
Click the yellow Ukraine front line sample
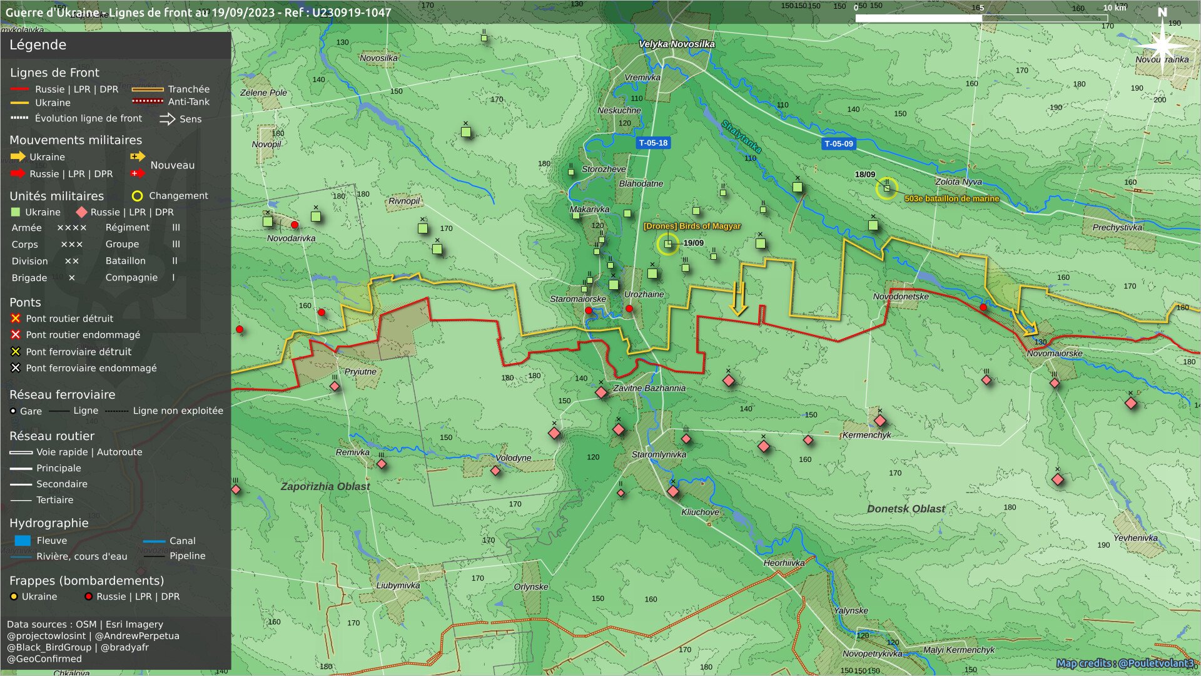[20, 103]
